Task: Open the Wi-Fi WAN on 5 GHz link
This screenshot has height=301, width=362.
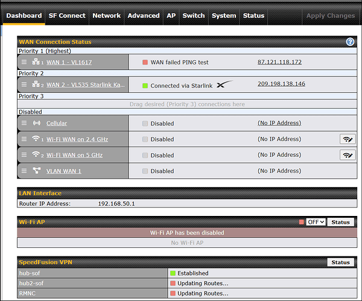Action: [x=74, y=155]
